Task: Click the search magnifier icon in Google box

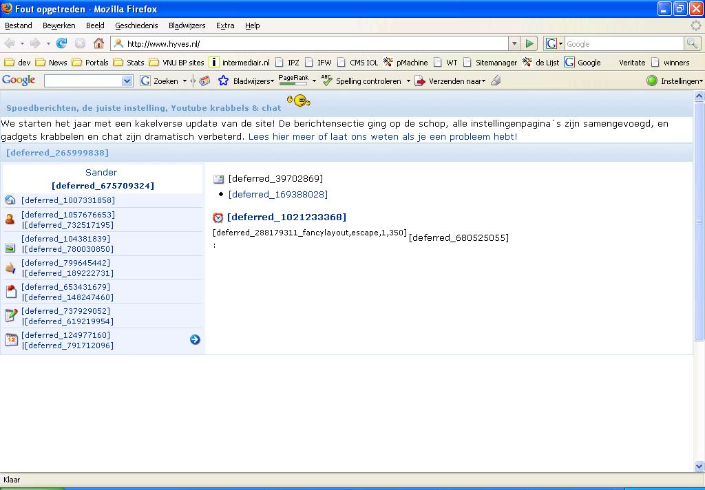Action: tap(692, 43)
